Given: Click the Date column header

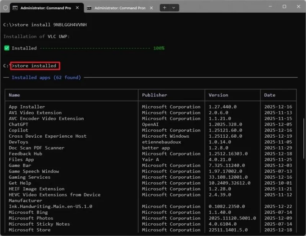Looking at the screenshot, I should click(270, 95).
